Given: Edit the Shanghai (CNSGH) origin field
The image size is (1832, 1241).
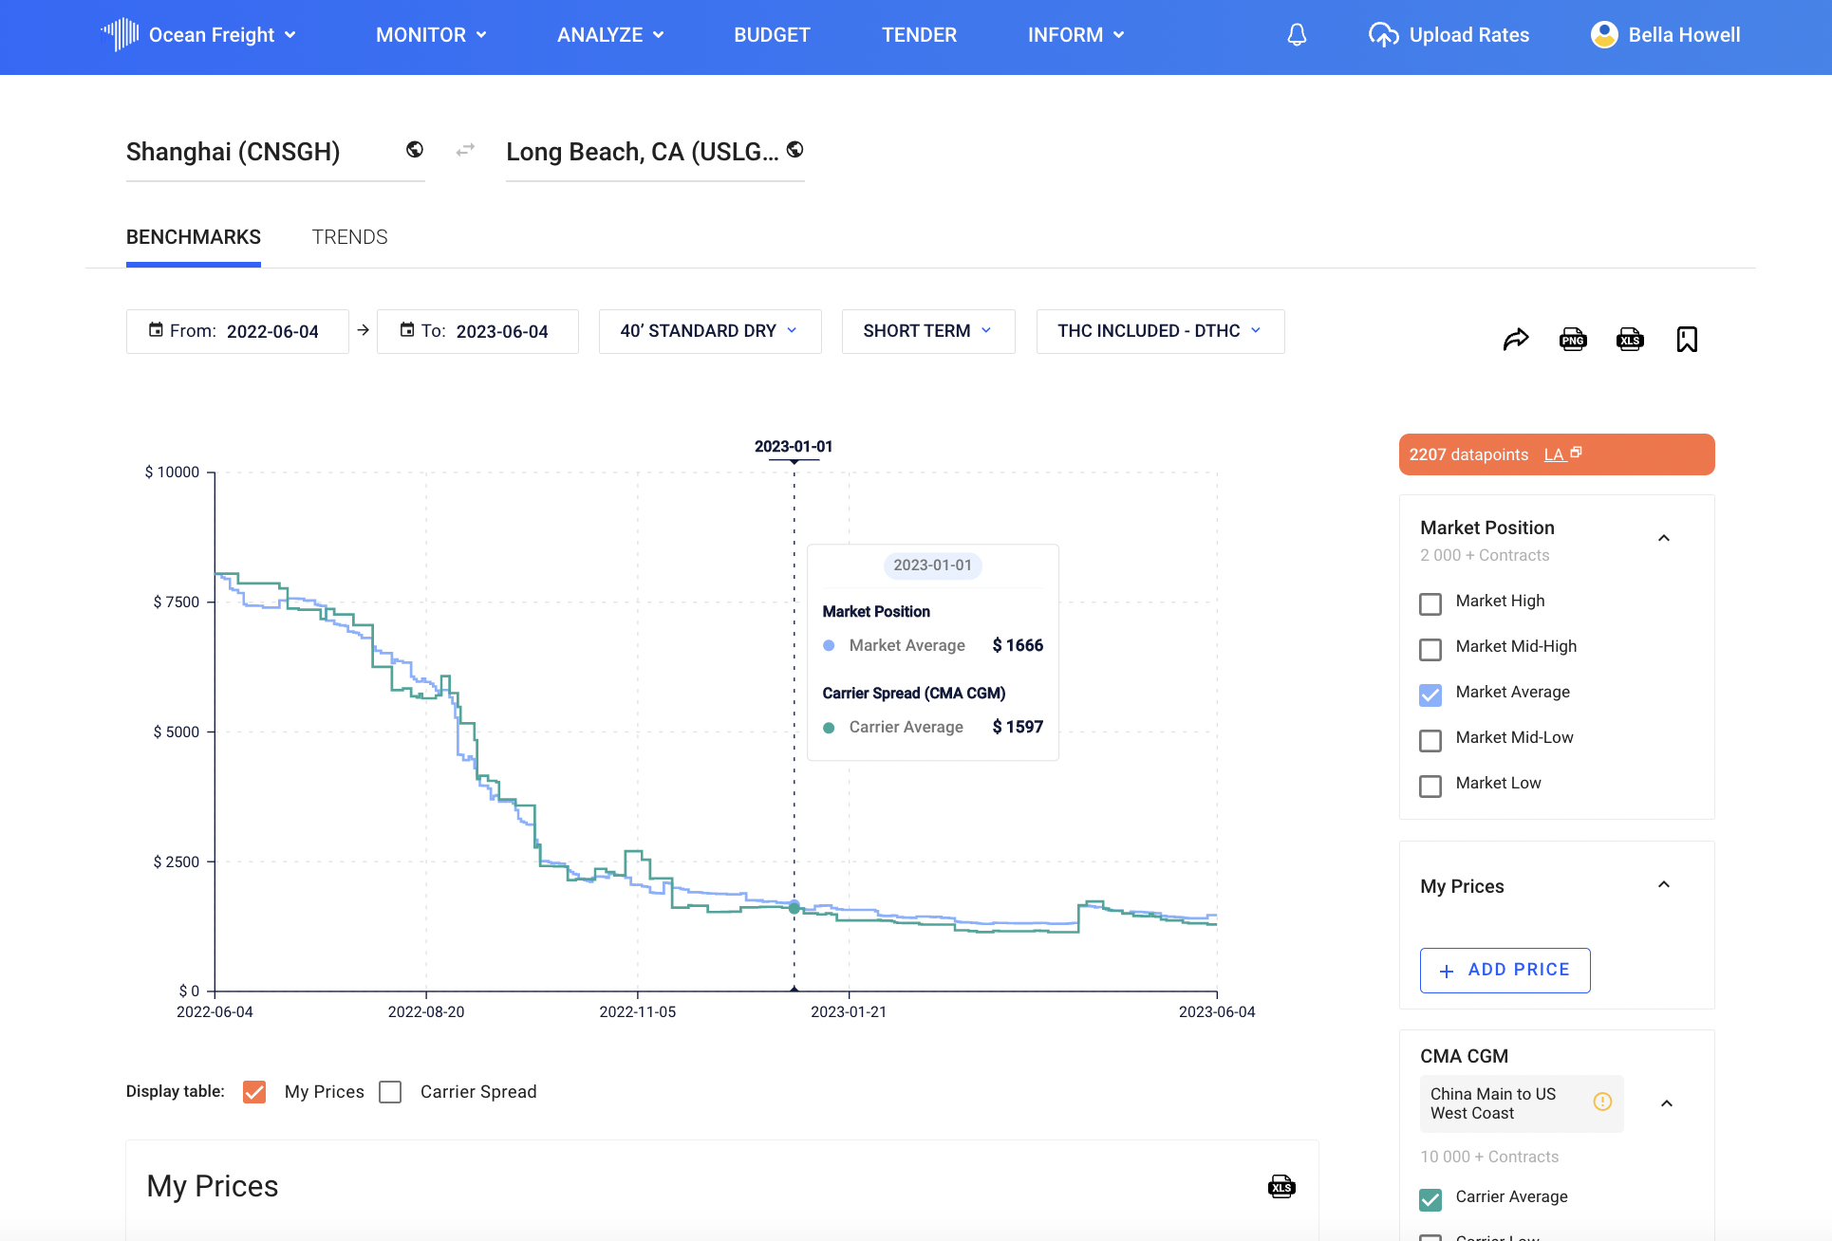Looking at the screenshot, I should [275, 152].
